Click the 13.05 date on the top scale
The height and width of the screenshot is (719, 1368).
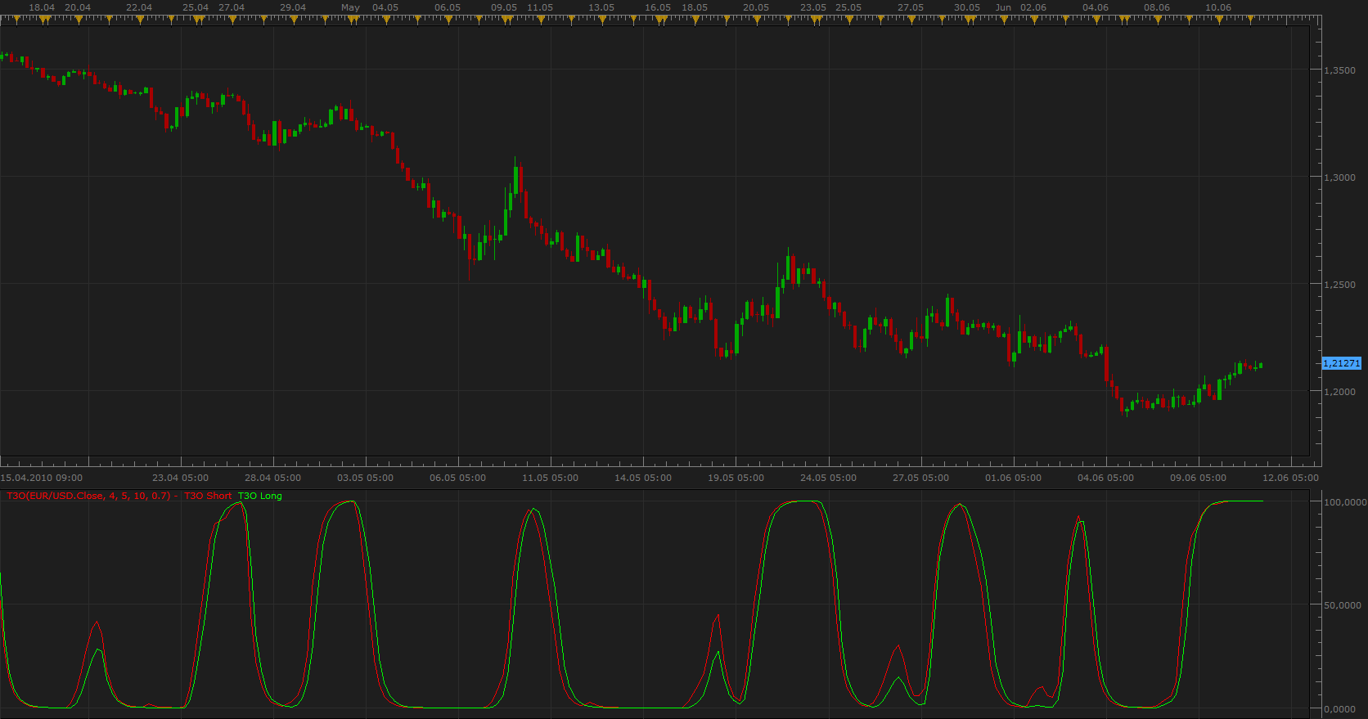[x=601, y=7]
